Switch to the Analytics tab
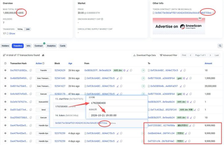 point(51,46)
